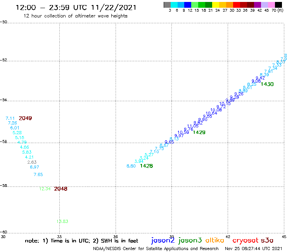Select the 'jason3' satellite label
287x252 pixels.
(x=190, y=240)
